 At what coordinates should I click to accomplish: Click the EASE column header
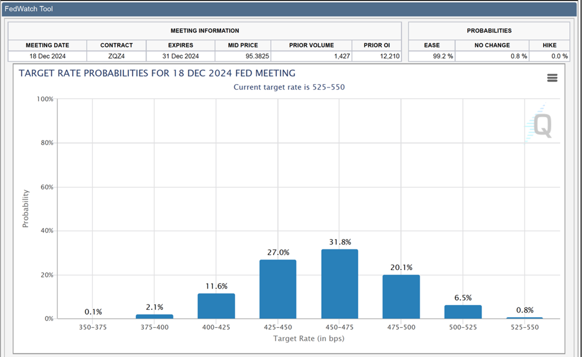[432, 46]
